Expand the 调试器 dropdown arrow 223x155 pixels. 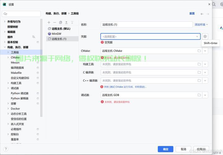205,95
